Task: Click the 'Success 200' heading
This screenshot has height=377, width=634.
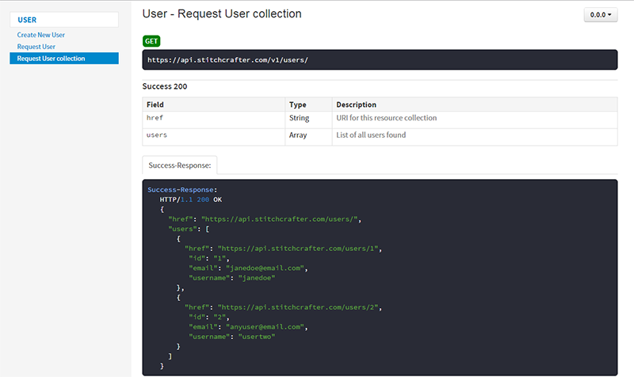Action: (x=165, y=86)
